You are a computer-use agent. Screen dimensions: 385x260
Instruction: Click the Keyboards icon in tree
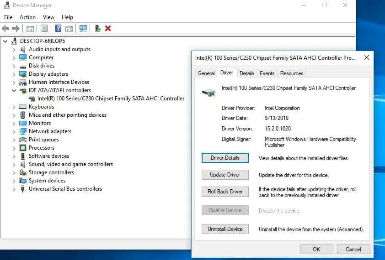click(23, 107)
